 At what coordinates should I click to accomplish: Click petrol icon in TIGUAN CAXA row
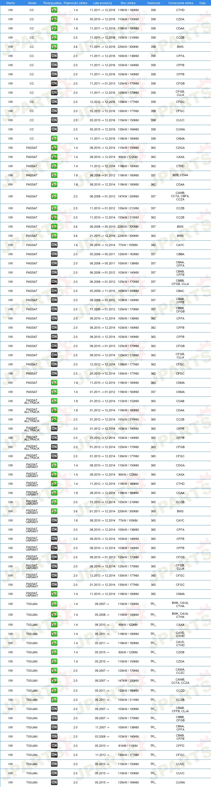(54, 624)
